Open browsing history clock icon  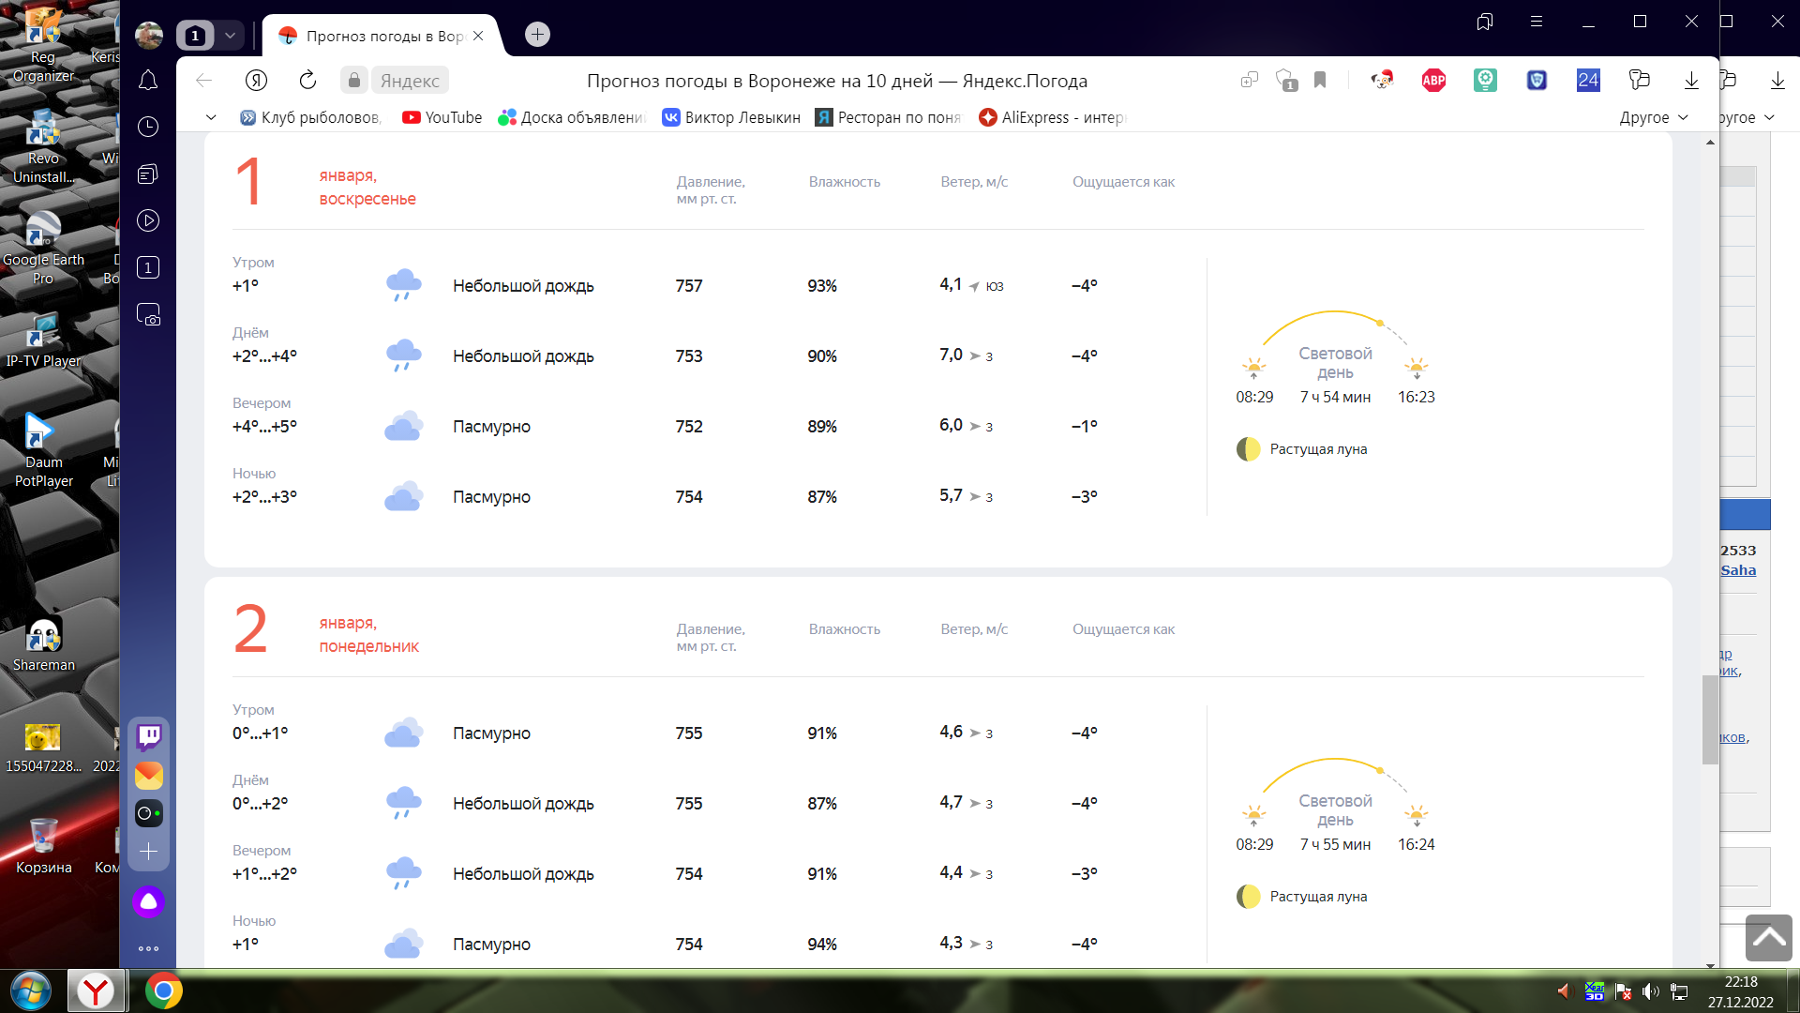coord(148,127)
